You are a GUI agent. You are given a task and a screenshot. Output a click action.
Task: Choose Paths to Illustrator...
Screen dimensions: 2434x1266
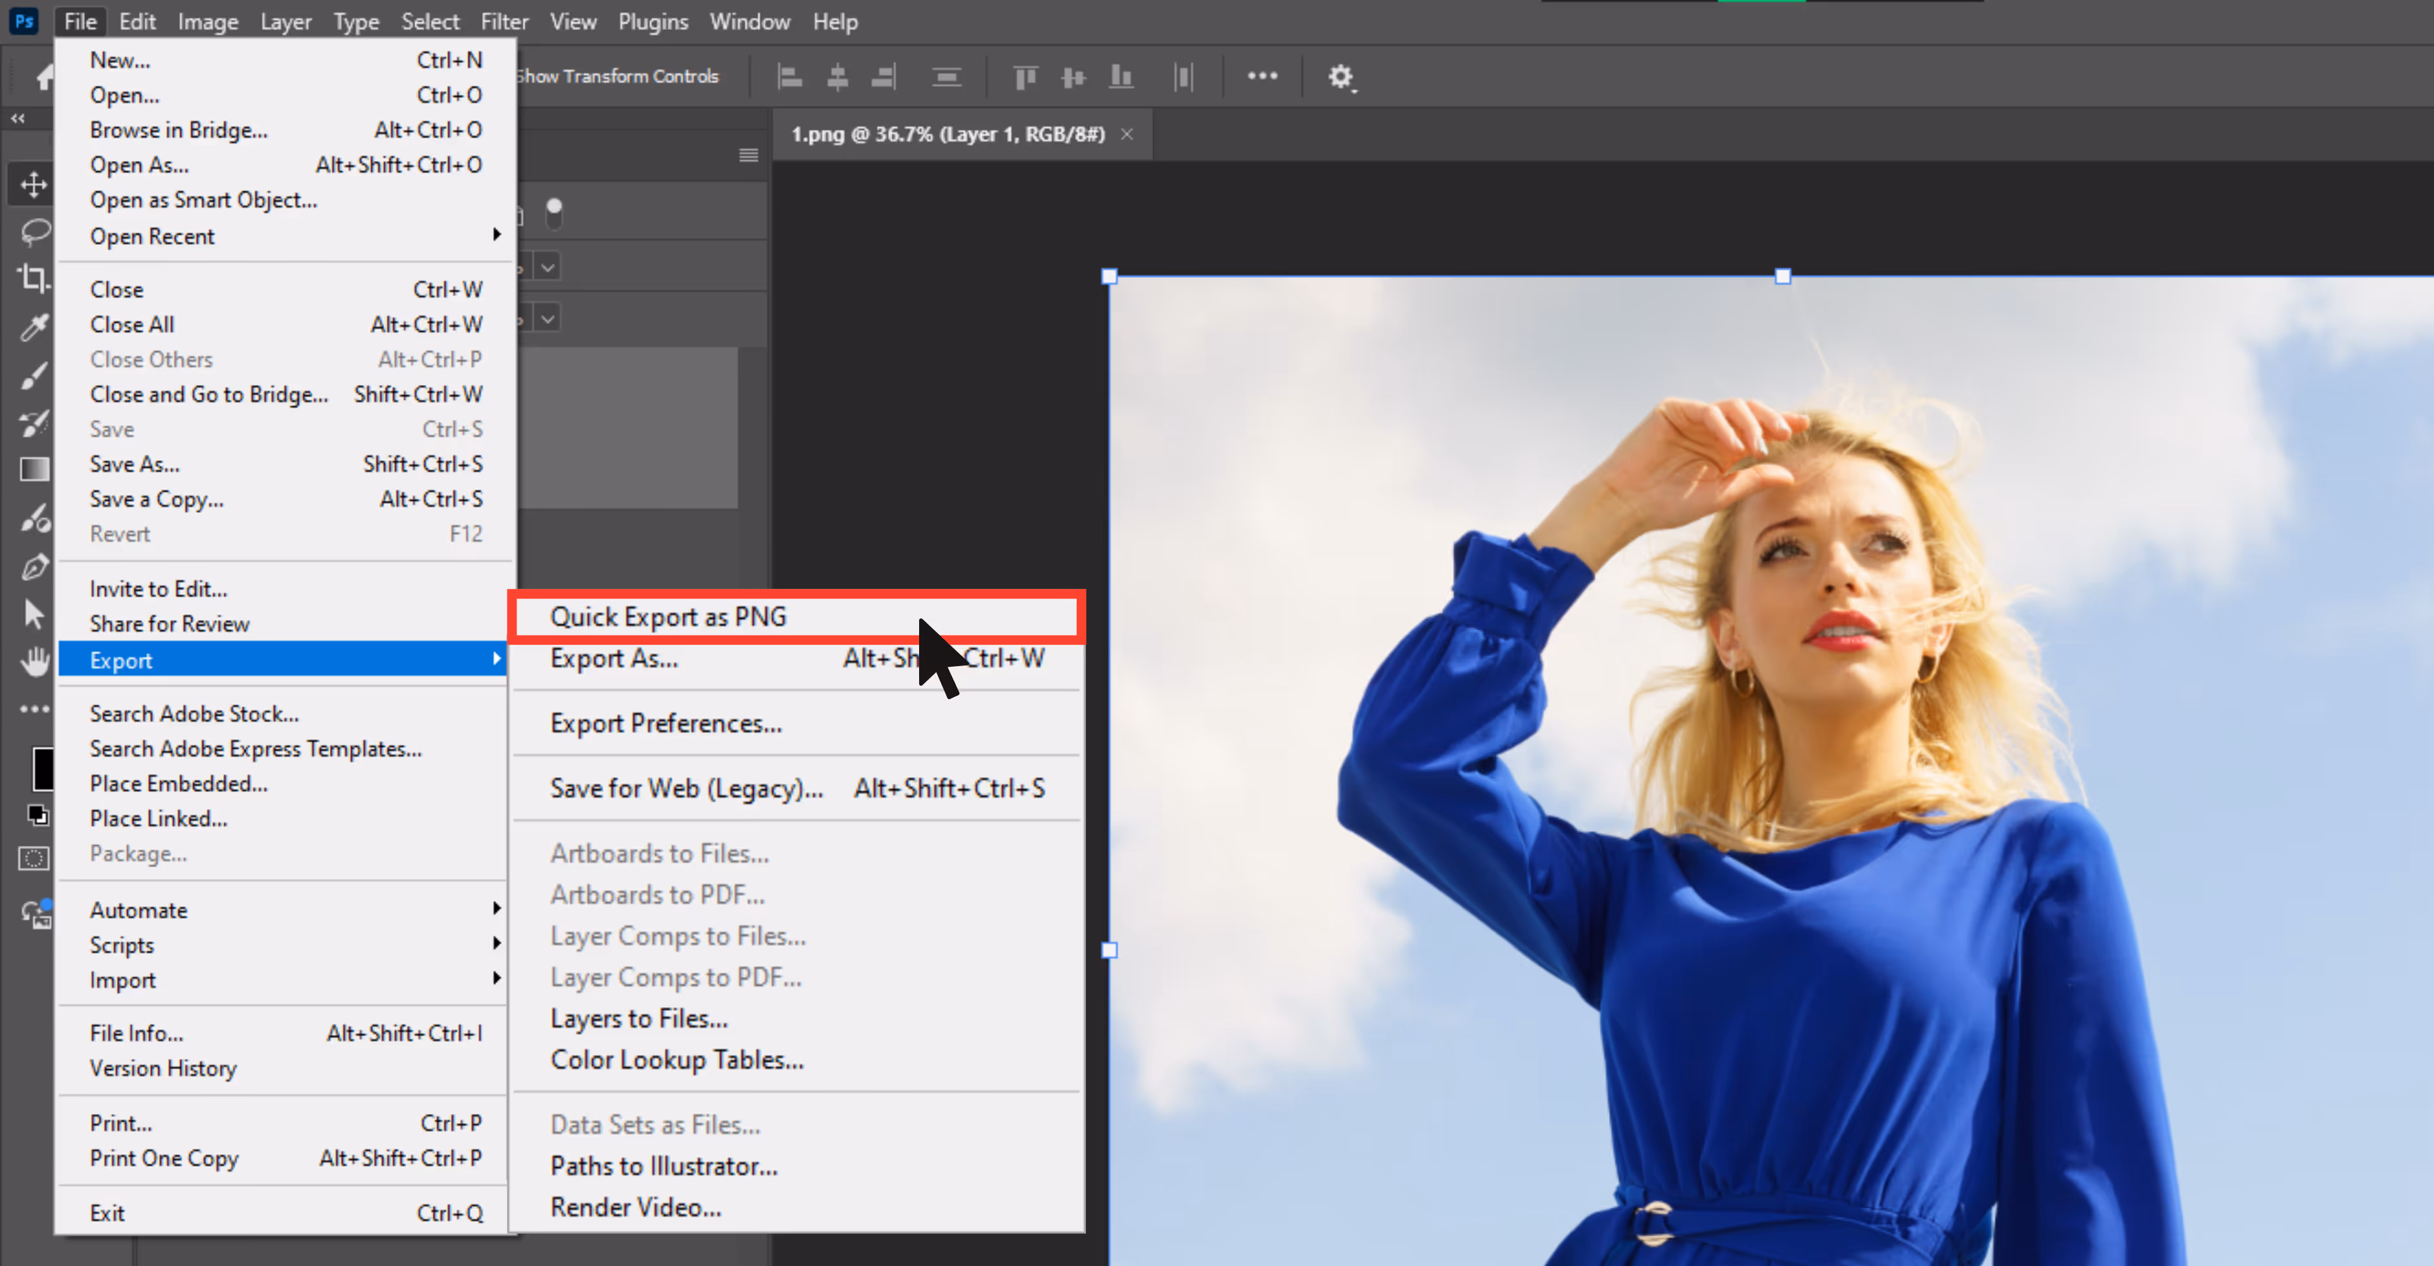(x=796, y=1166)
